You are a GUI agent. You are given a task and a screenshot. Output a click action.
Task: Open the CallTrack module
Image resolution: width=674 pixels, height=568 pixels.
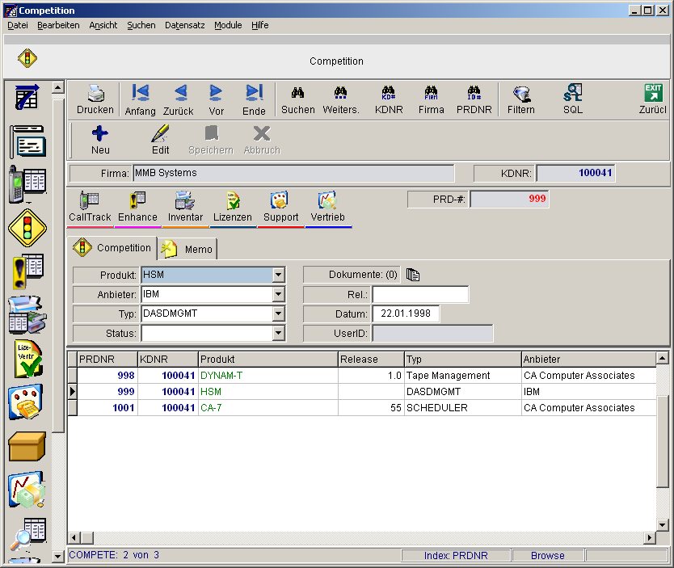tap(90, 207)
